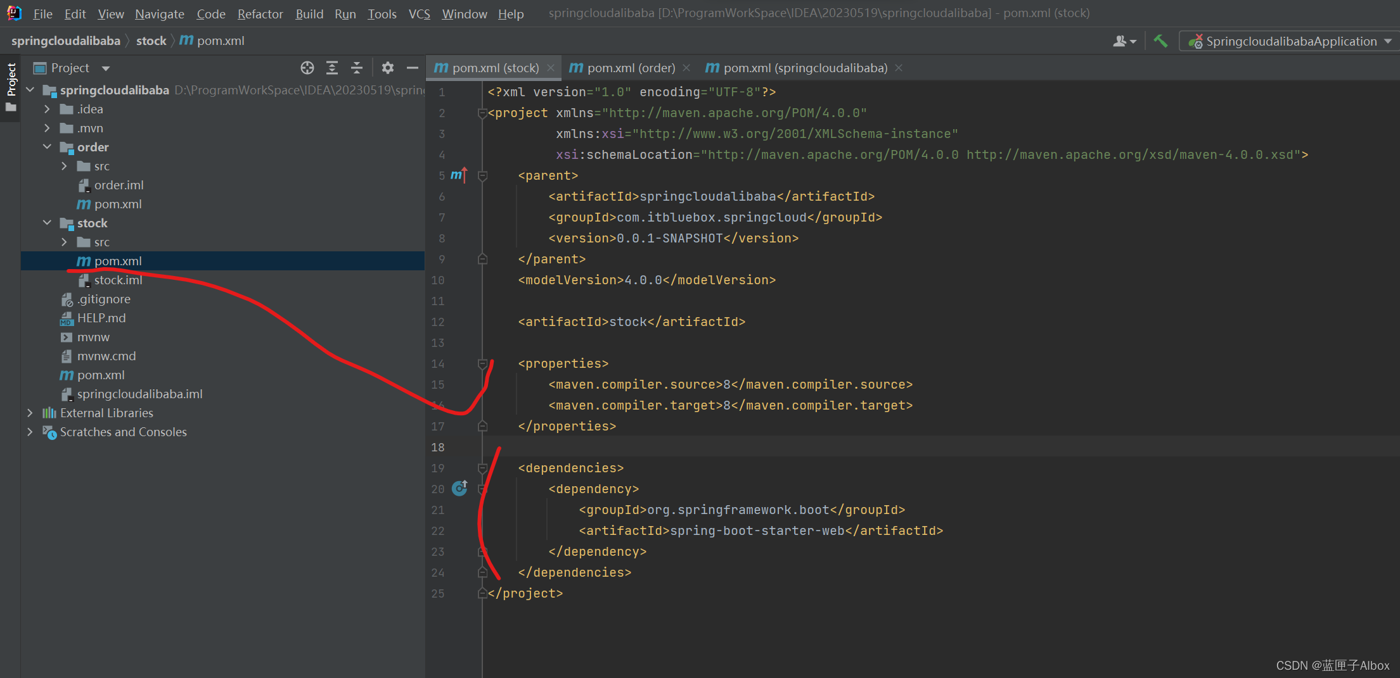Select the .gitignore file
1400x678 pixels.
coord(104,299)
